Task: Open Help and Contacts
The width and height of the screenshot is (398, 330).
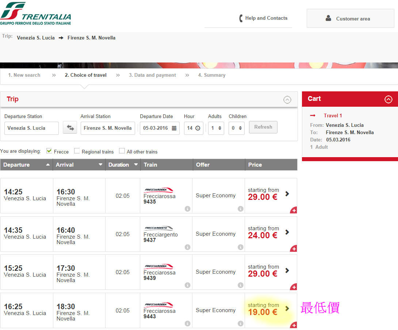Action: click(x=266, y=18)
